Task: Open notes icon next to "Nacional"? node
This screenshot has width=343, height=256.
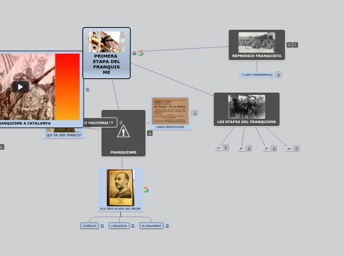Action: tap(121, 123)
